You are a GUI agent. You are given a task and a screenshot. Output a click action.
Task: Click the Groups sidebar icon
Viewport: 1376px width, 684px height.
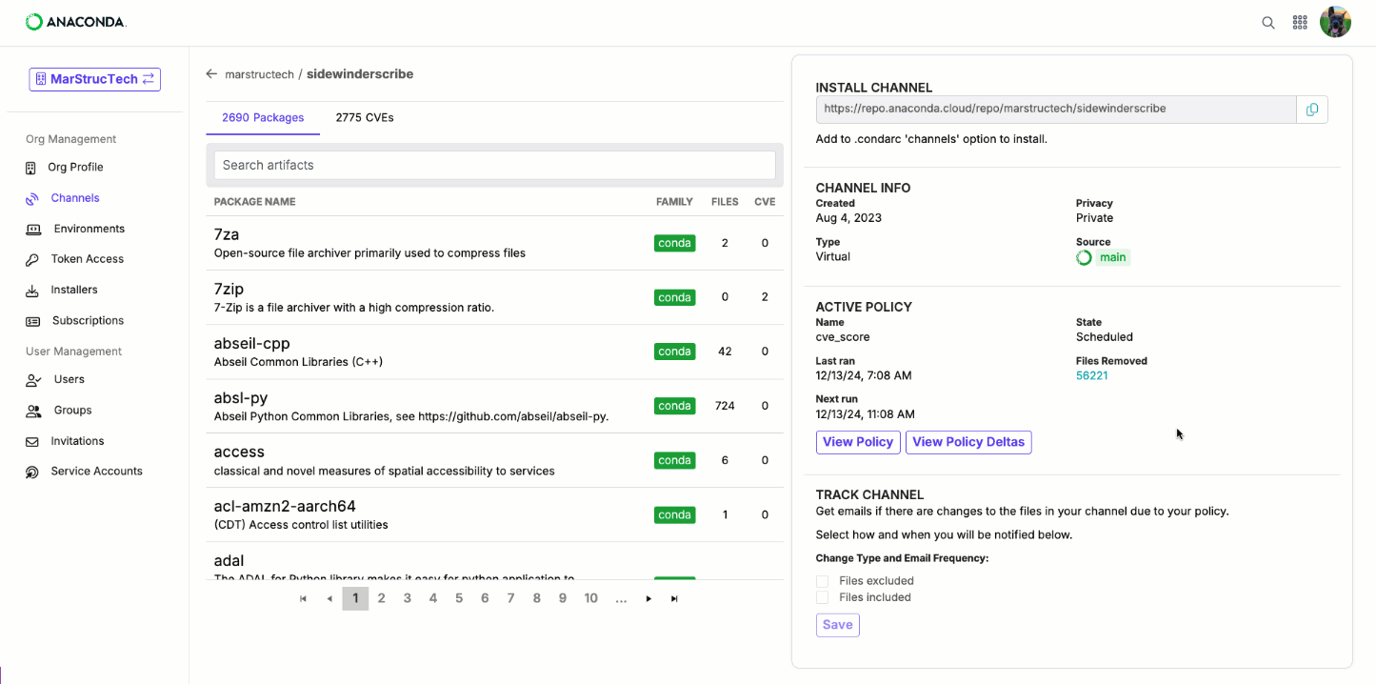(x=33, y=411)
